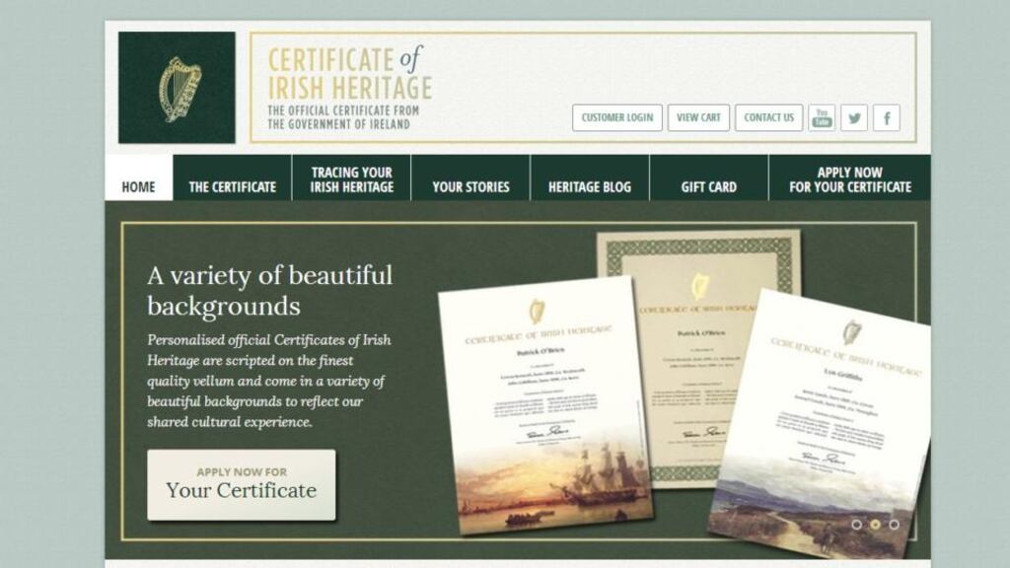Open the YOUR STORIES section

[x=470, y=183]
